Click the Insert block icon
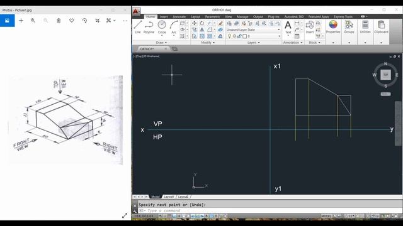 click(x=310, y=27)
